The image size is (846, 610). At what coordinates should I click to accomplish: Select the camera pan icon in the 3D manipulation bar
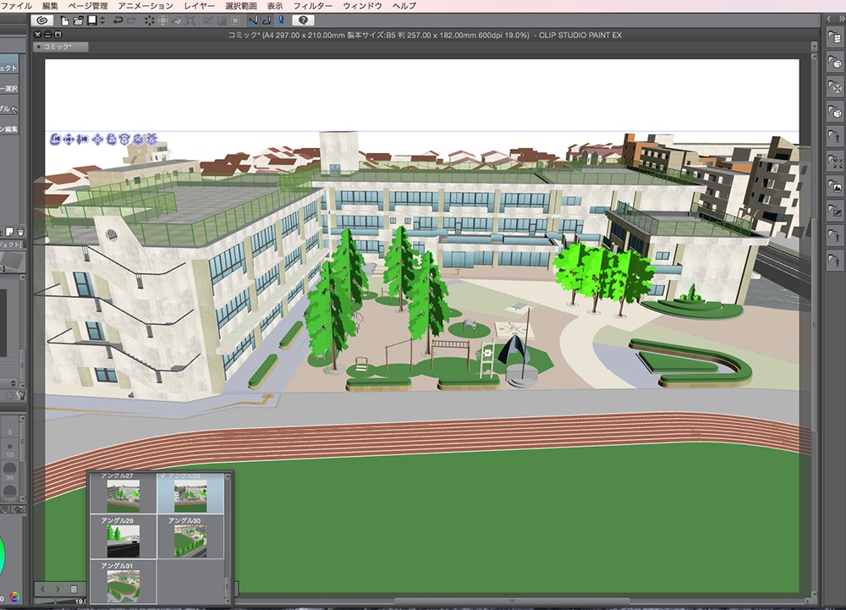pos(69,138)
